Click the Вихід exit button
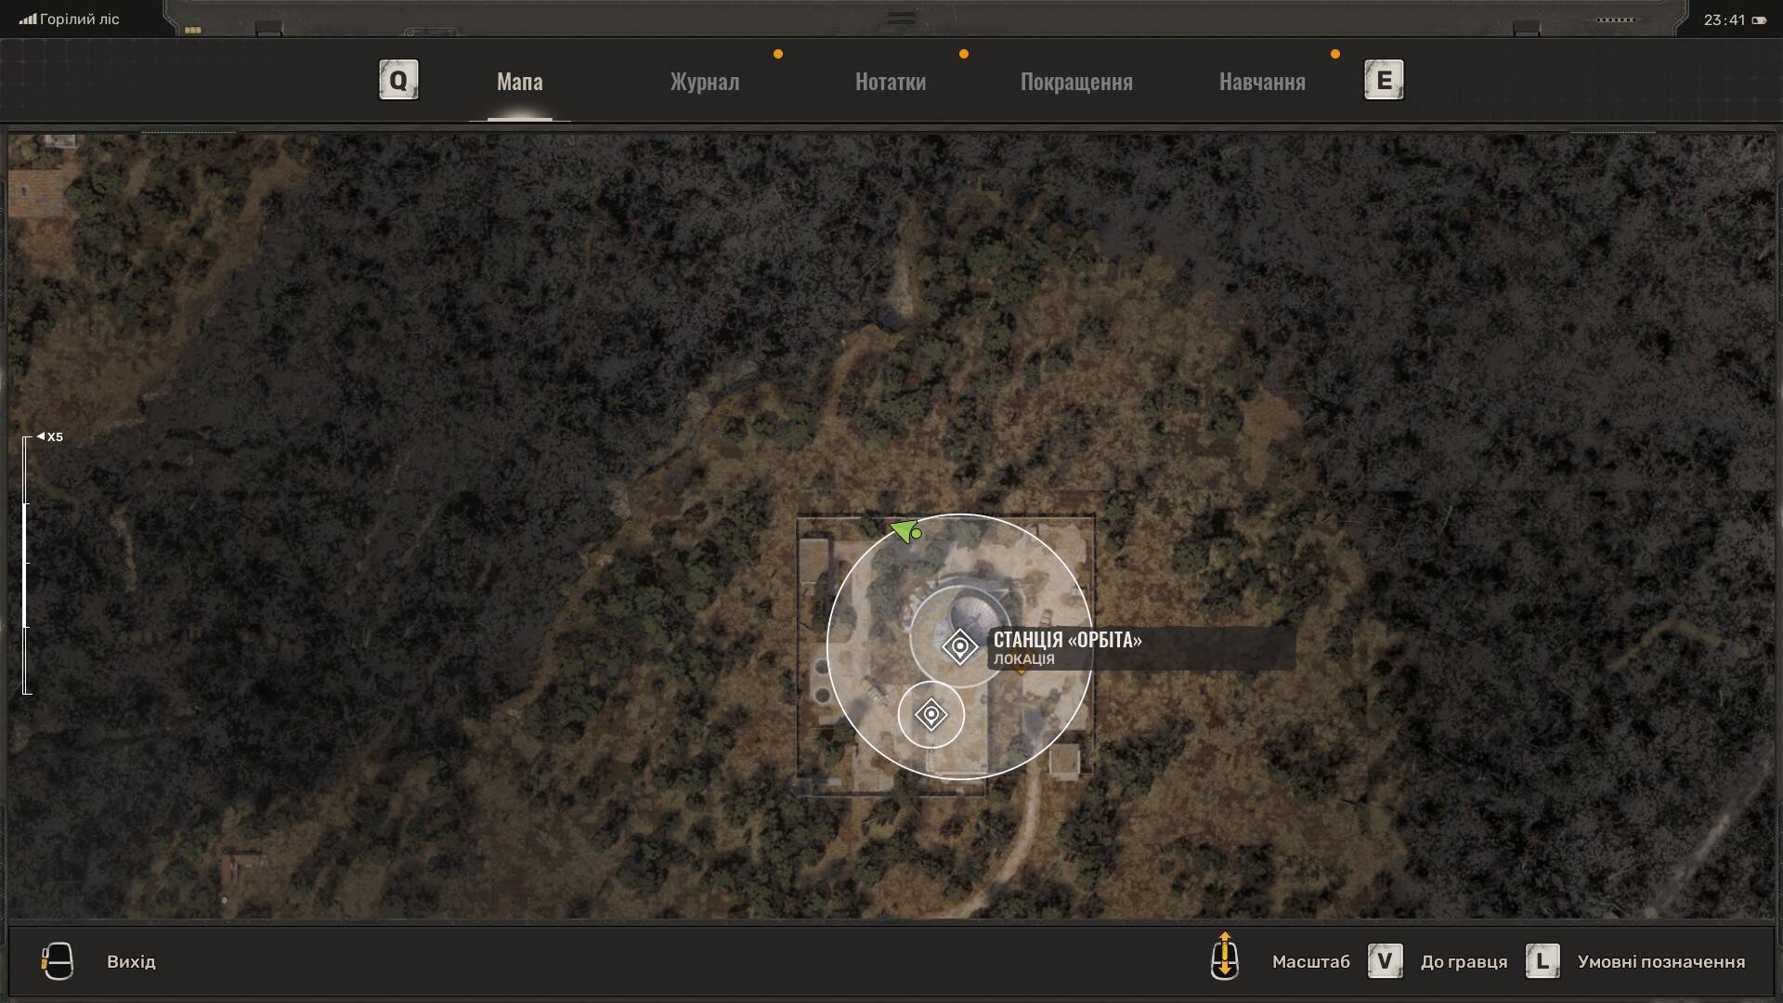 point(131,962)
